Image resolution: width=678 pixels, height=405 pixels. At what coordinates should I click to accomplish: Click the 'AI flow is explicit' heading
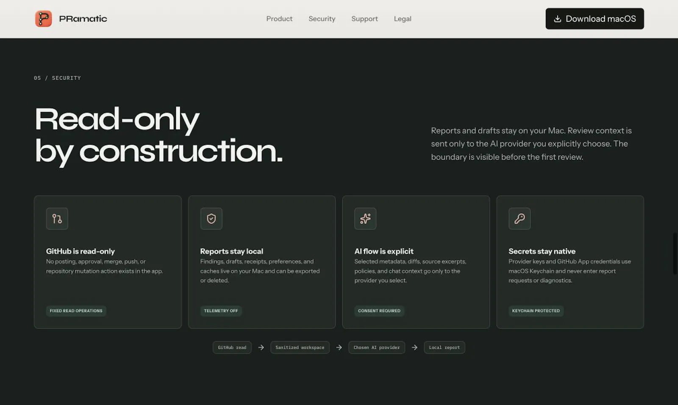click(384, 251)
